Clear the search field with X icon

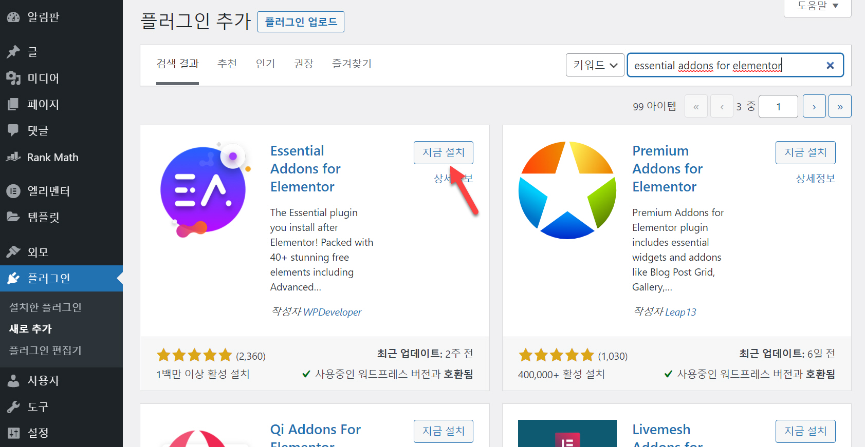(x=830, y=65)
